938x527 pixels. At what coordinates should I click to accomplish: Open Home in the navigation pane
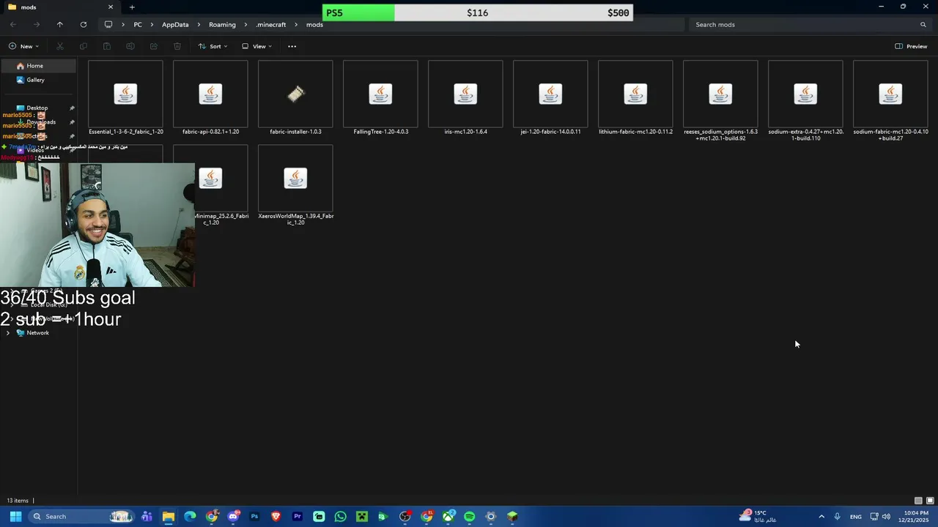[39, 66]
